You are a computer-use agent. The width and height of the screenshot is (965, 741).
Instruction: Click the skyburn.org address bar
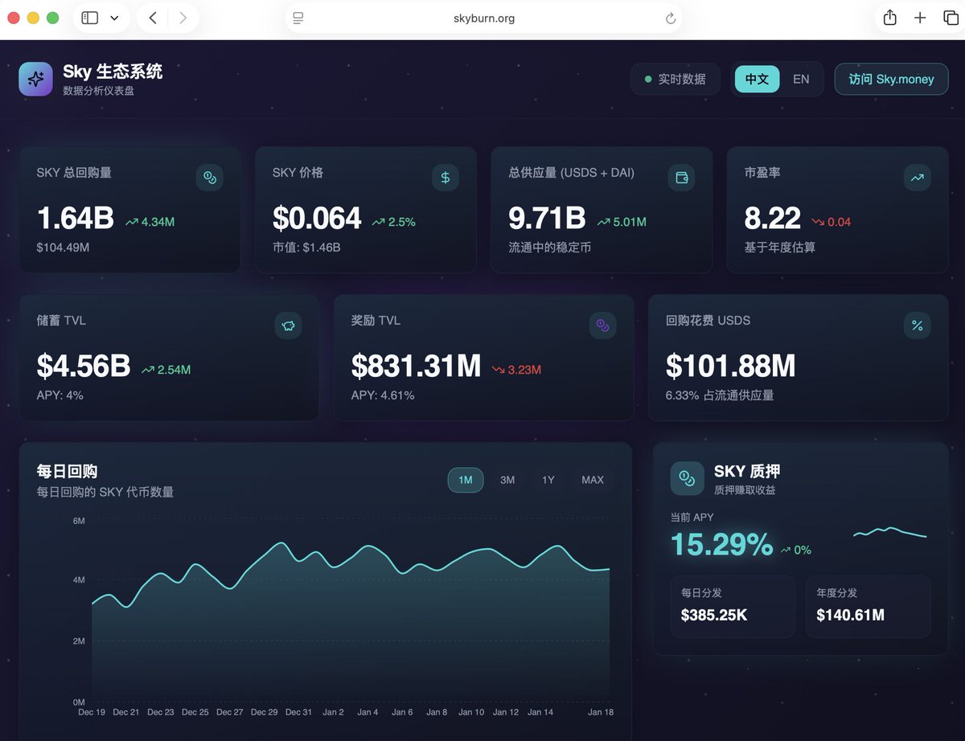[484, 18]
